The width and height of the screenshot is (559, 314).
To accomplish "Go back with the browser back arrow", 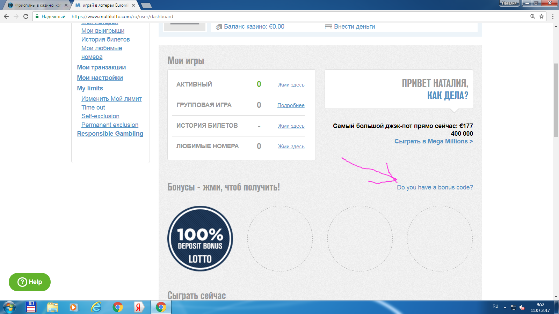I will pos(6,16).
